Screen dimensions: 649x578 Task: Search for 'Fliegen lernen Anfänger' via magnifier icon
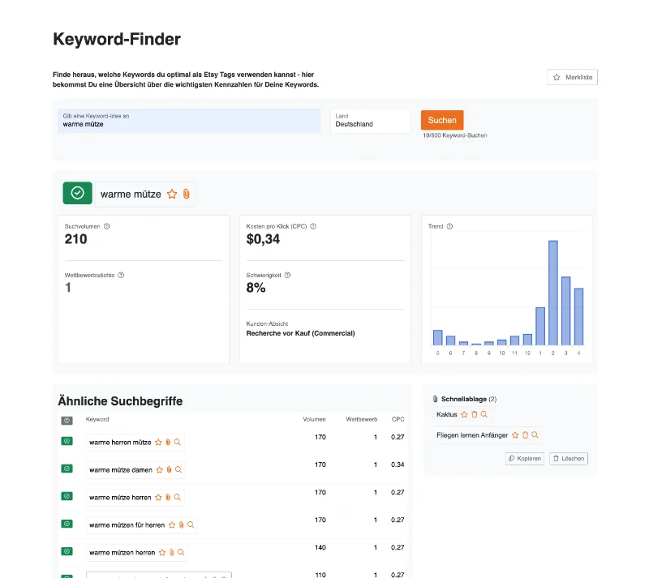point(535,435)
